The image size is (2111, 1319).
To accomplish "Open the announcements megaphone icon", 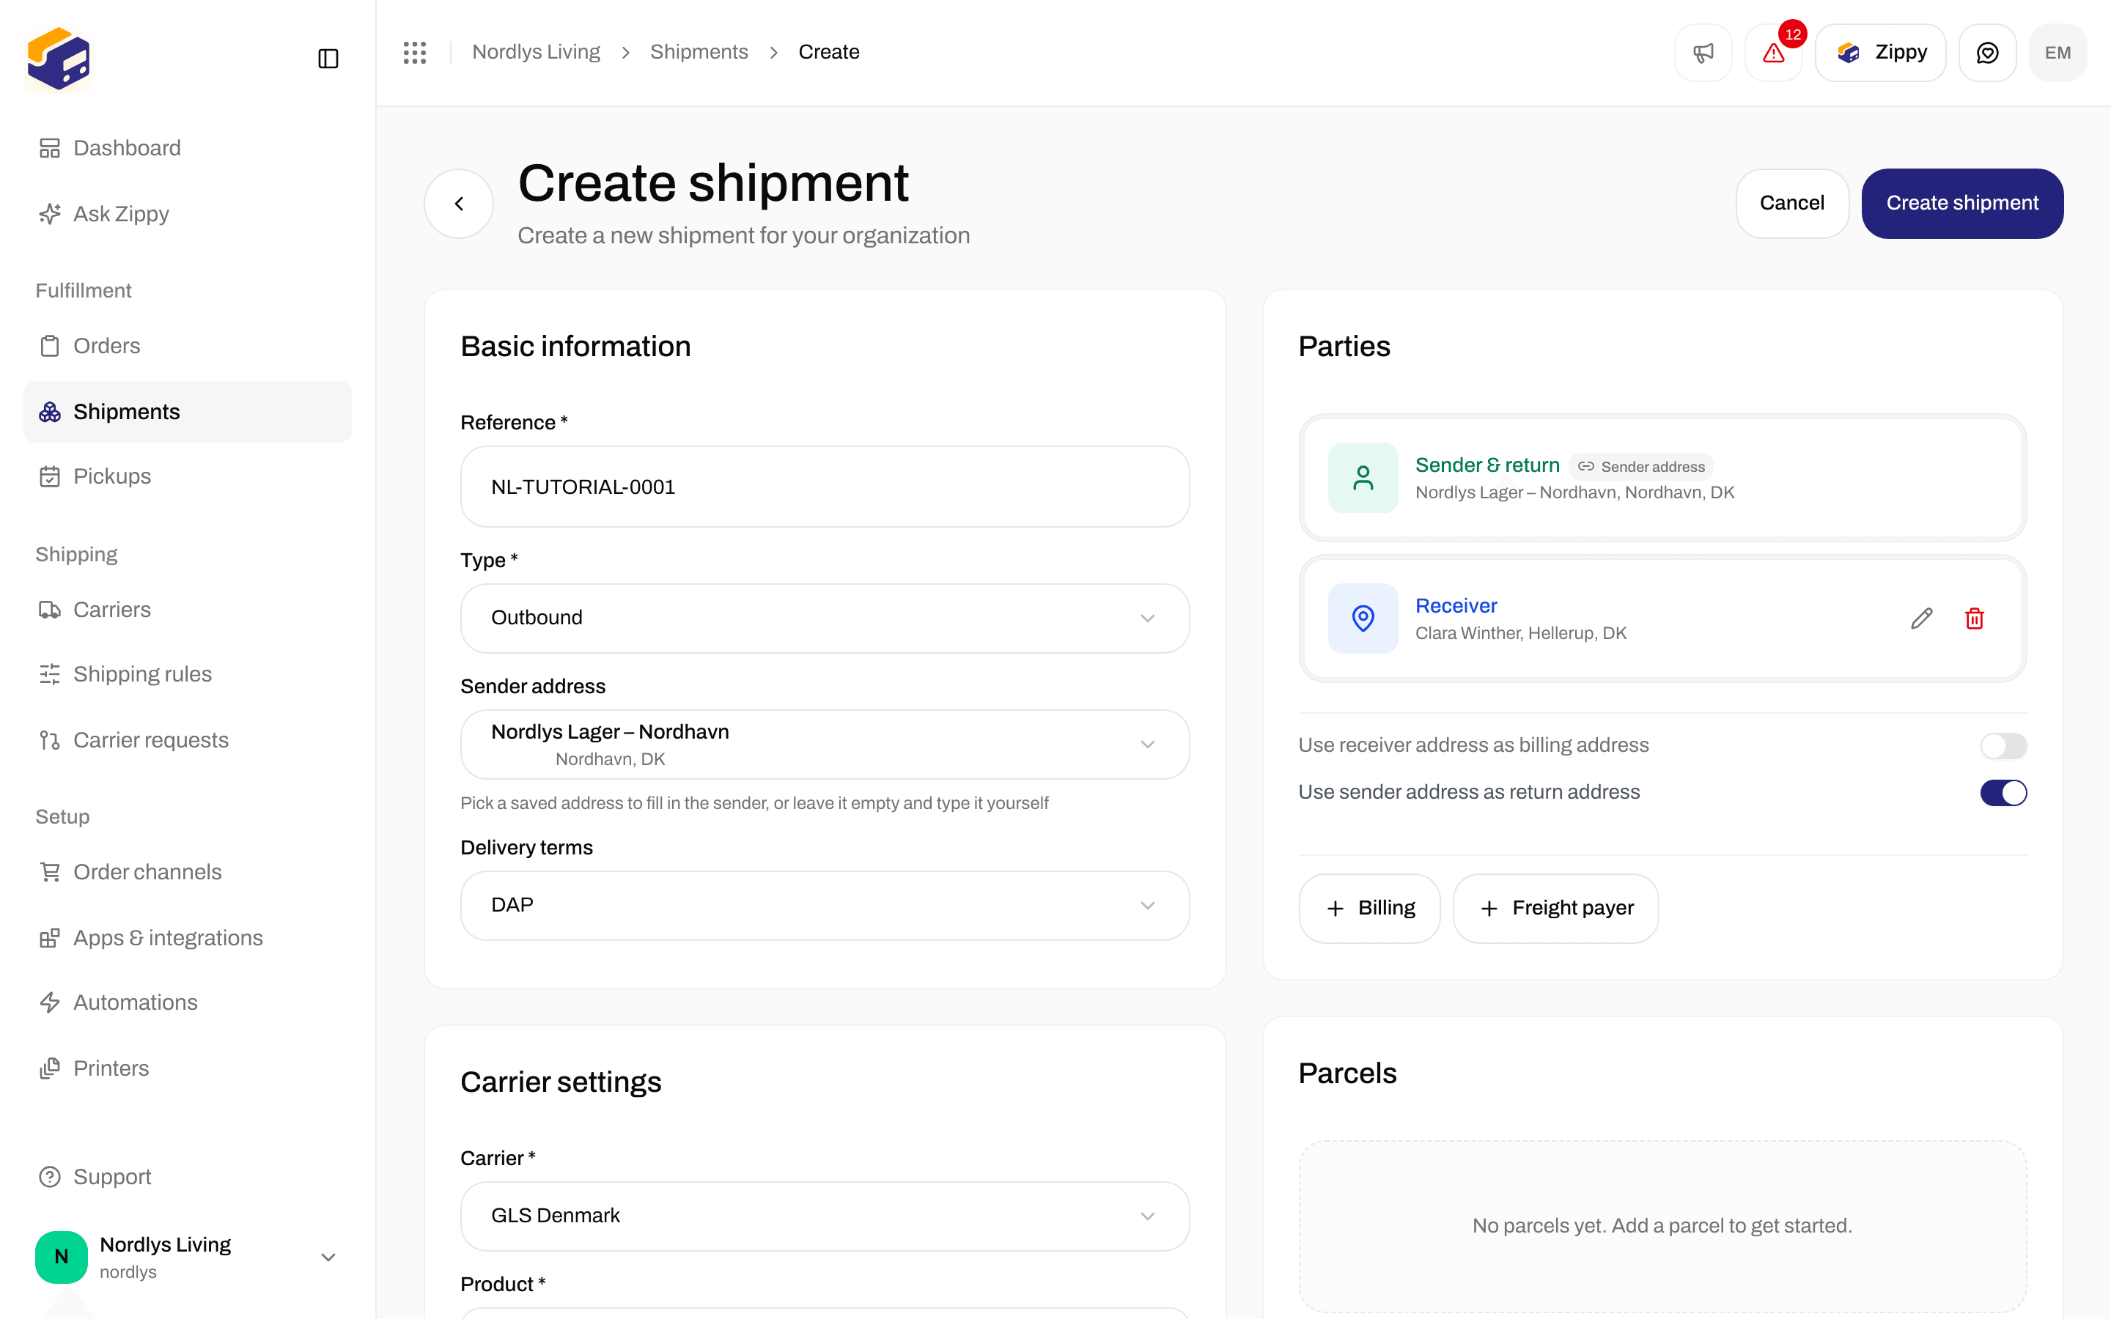I will [x=1703, y=52].
